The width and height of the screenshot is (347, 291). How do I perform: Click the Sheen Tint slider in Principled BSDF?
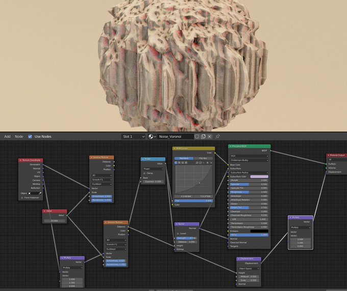coord(249,208)
